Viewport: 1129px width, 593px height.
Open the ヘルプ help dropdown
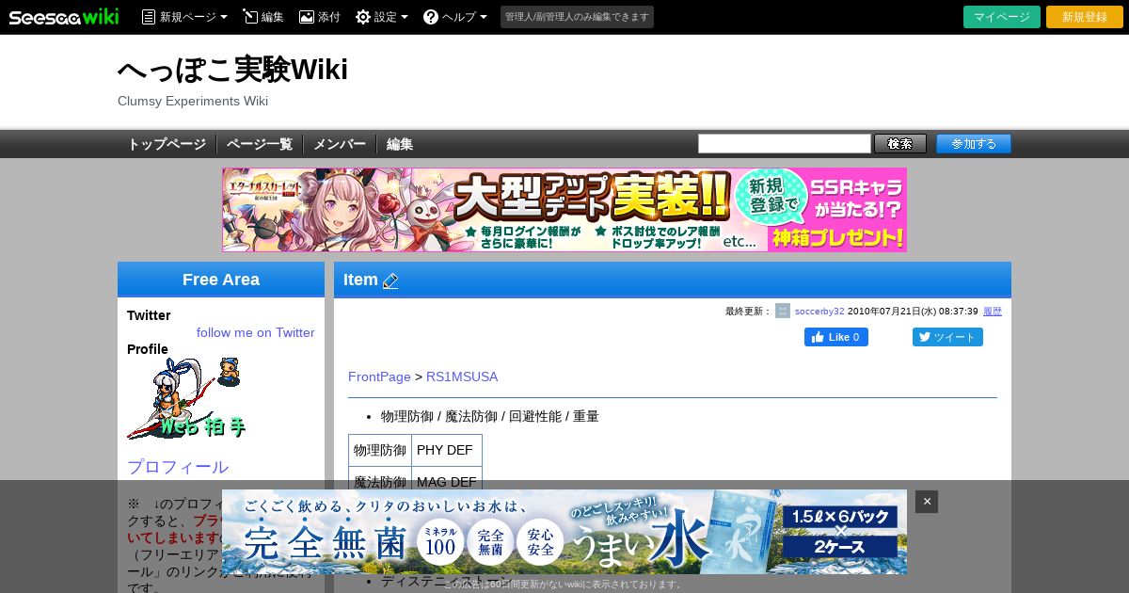click(455, 17)
